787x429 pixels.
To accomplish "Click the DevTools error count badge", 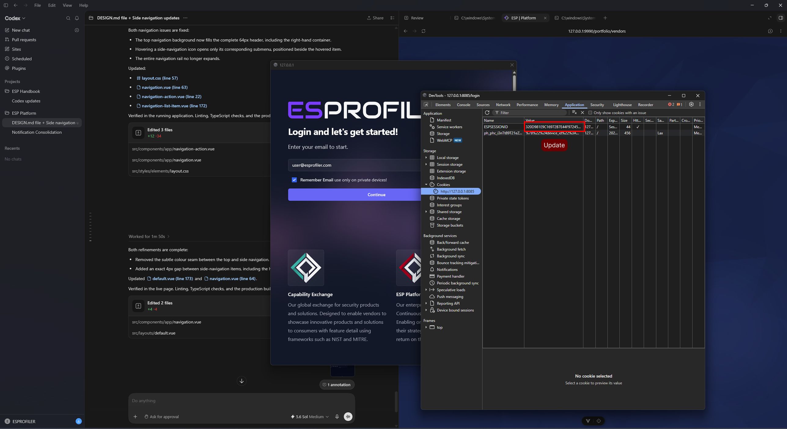I will [x=671, y=105].
